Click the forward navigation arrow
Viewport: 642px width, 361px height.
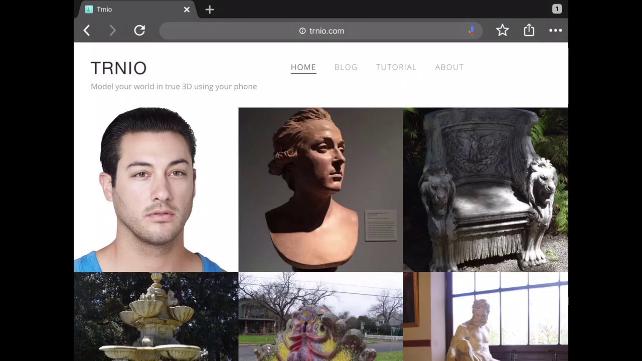tap(112, 31)
